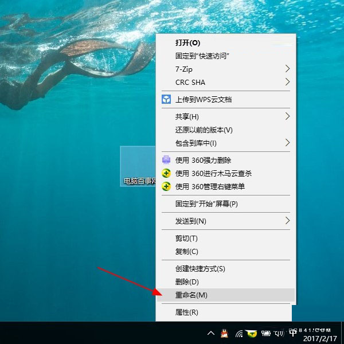Click the battery status tray icon
Viewport: 344px width, 344px height.
pyautogui.click(x=265, y=334)
